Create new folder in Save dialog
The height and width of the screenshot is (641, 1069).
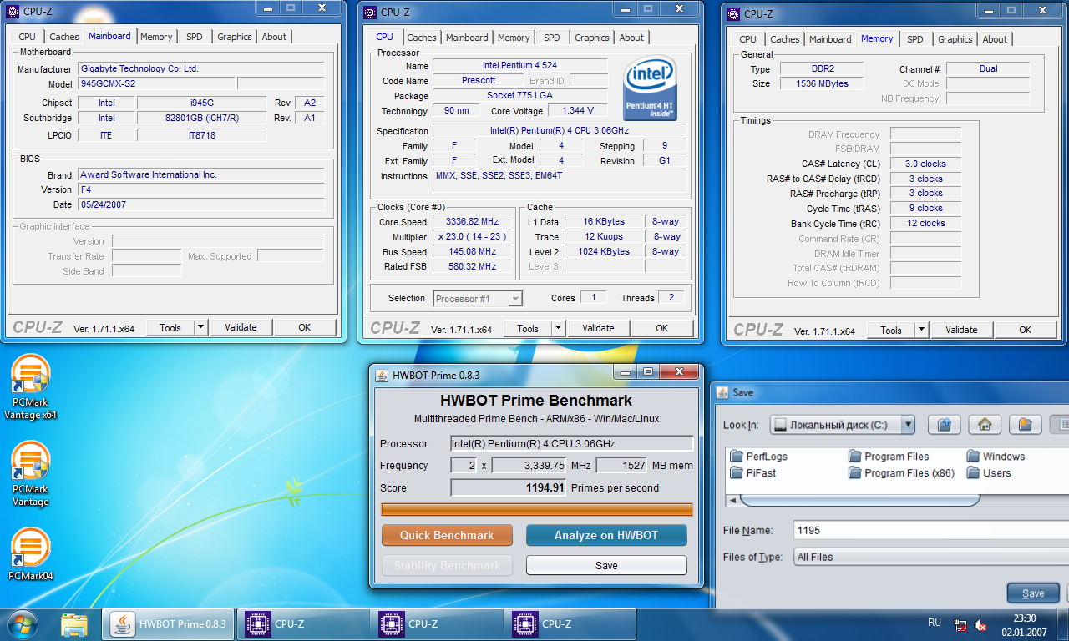(1025, 425)
